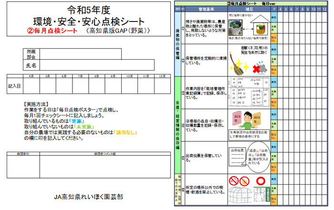Click the 害獣(ネズミ等)の発生を未然に防ぐ caption
334x210 pixels.
(x=254, y=50)
